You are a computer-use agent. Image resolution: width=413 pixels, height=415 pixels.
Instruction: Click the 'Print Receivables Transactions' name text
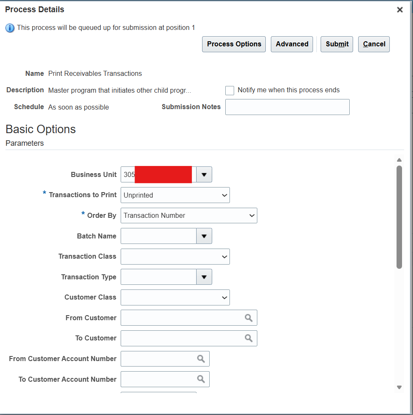coord(95,73)
